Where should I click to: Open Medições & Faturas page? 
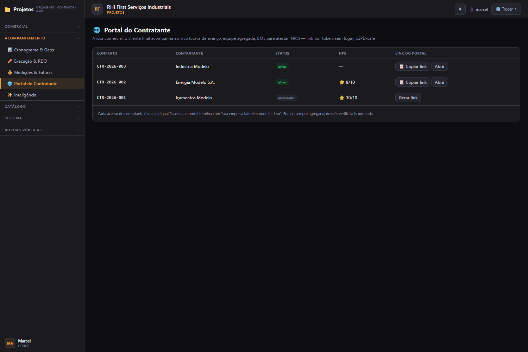(42, 73)
